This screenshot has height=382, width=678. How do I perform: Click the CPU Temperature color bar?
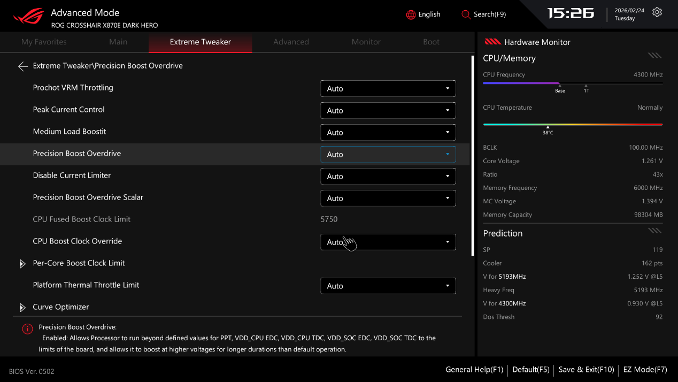click(572, 124)
